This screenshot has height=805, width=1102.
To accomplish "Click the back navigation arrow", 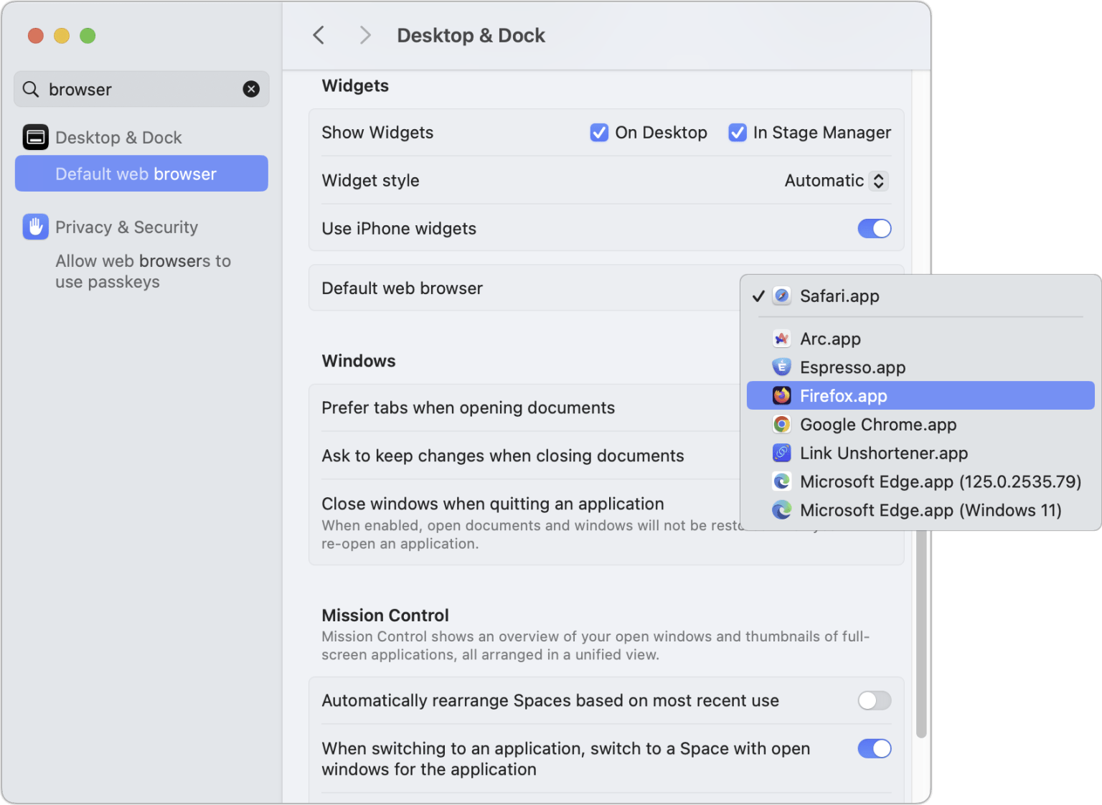I will [319, 34].
